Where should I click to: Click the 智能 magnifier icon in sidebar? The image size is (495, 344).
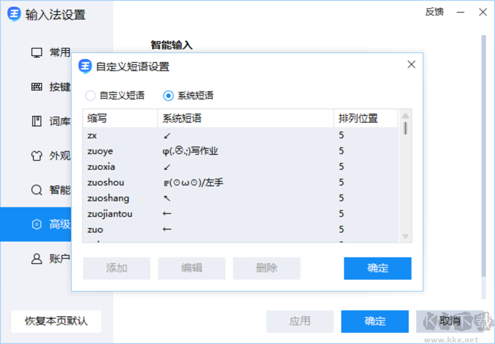(37, 190)
